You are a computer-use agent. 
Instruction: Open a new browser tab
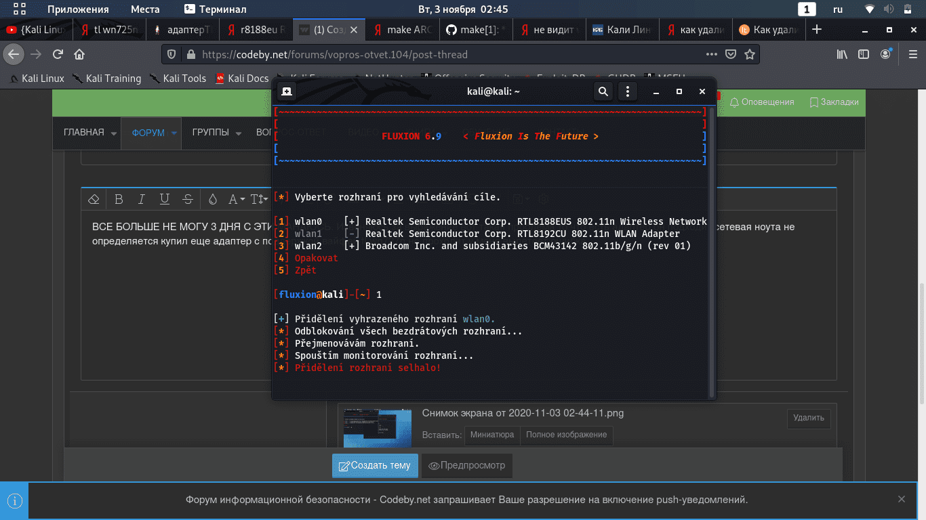[x=817, y=30]
